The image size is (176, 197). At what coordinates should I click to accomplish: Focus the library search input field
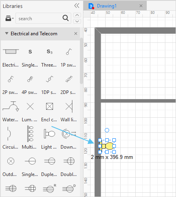click(x=40, y=18)
